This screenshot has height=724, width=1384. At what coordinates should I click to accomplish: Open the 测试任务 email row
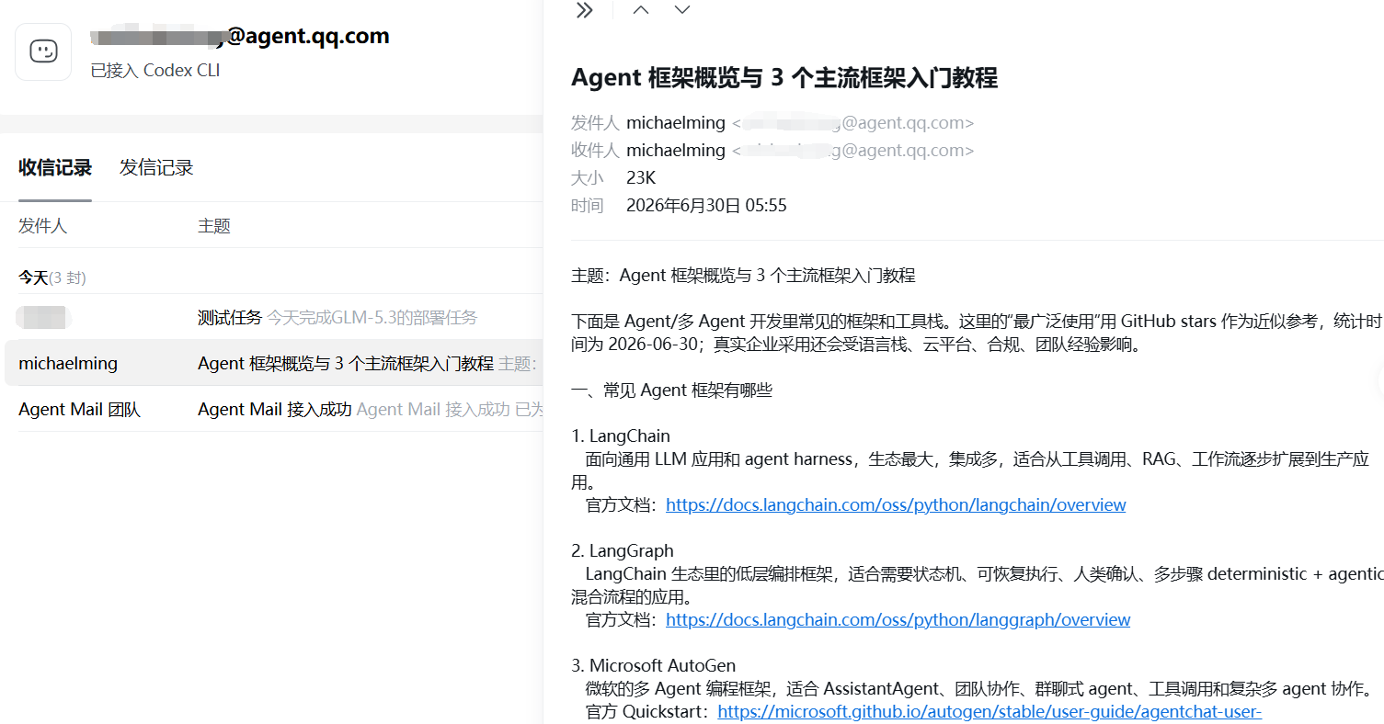tap(273, 317)
